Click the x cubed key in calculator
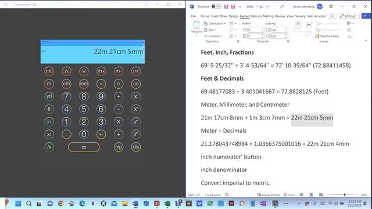 pos(136,109)
